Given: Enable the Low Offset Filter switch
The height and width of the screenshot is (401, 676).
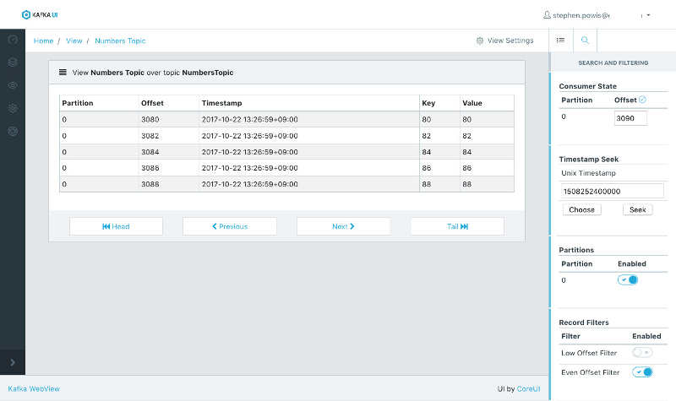Looking at the screenshot, I should point(642,353).
